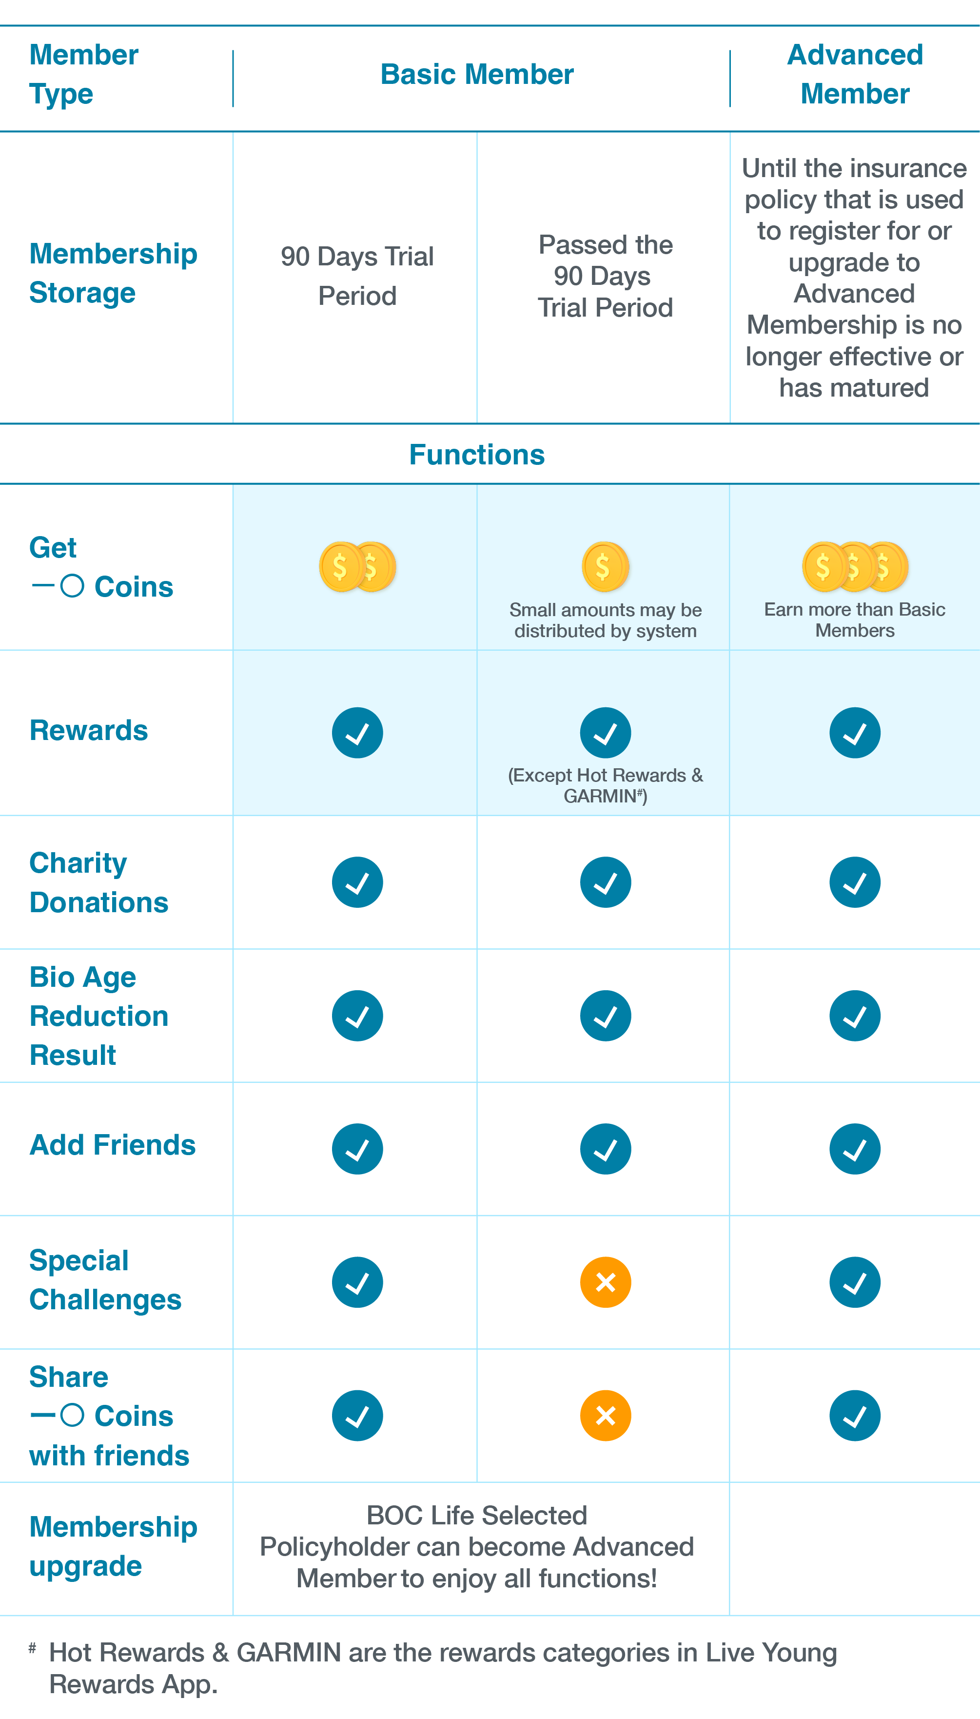Click the Functions section heading
The image size is (980, 1719).
(476, 455)
